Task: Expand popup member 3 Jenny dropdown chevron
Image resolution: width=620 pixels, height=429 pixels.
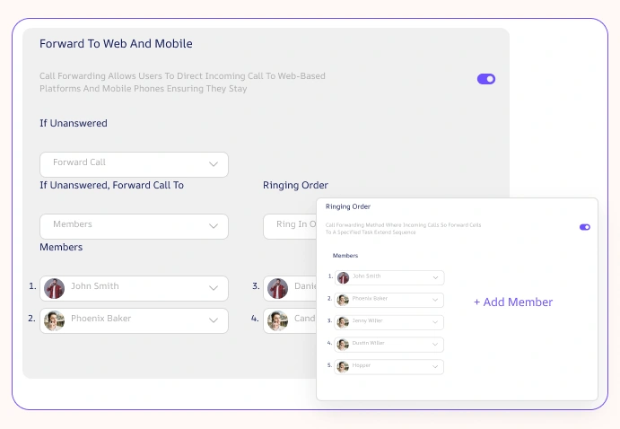Action: pyautogui.click(x=435, y=322)
